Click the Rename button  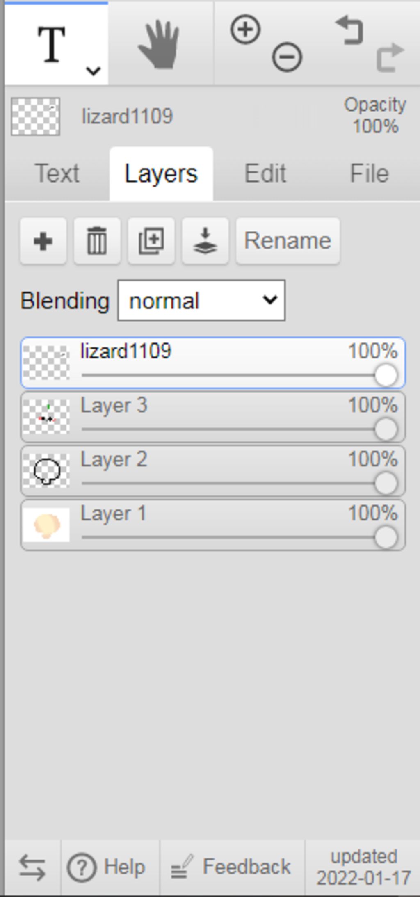pos(288,241)
